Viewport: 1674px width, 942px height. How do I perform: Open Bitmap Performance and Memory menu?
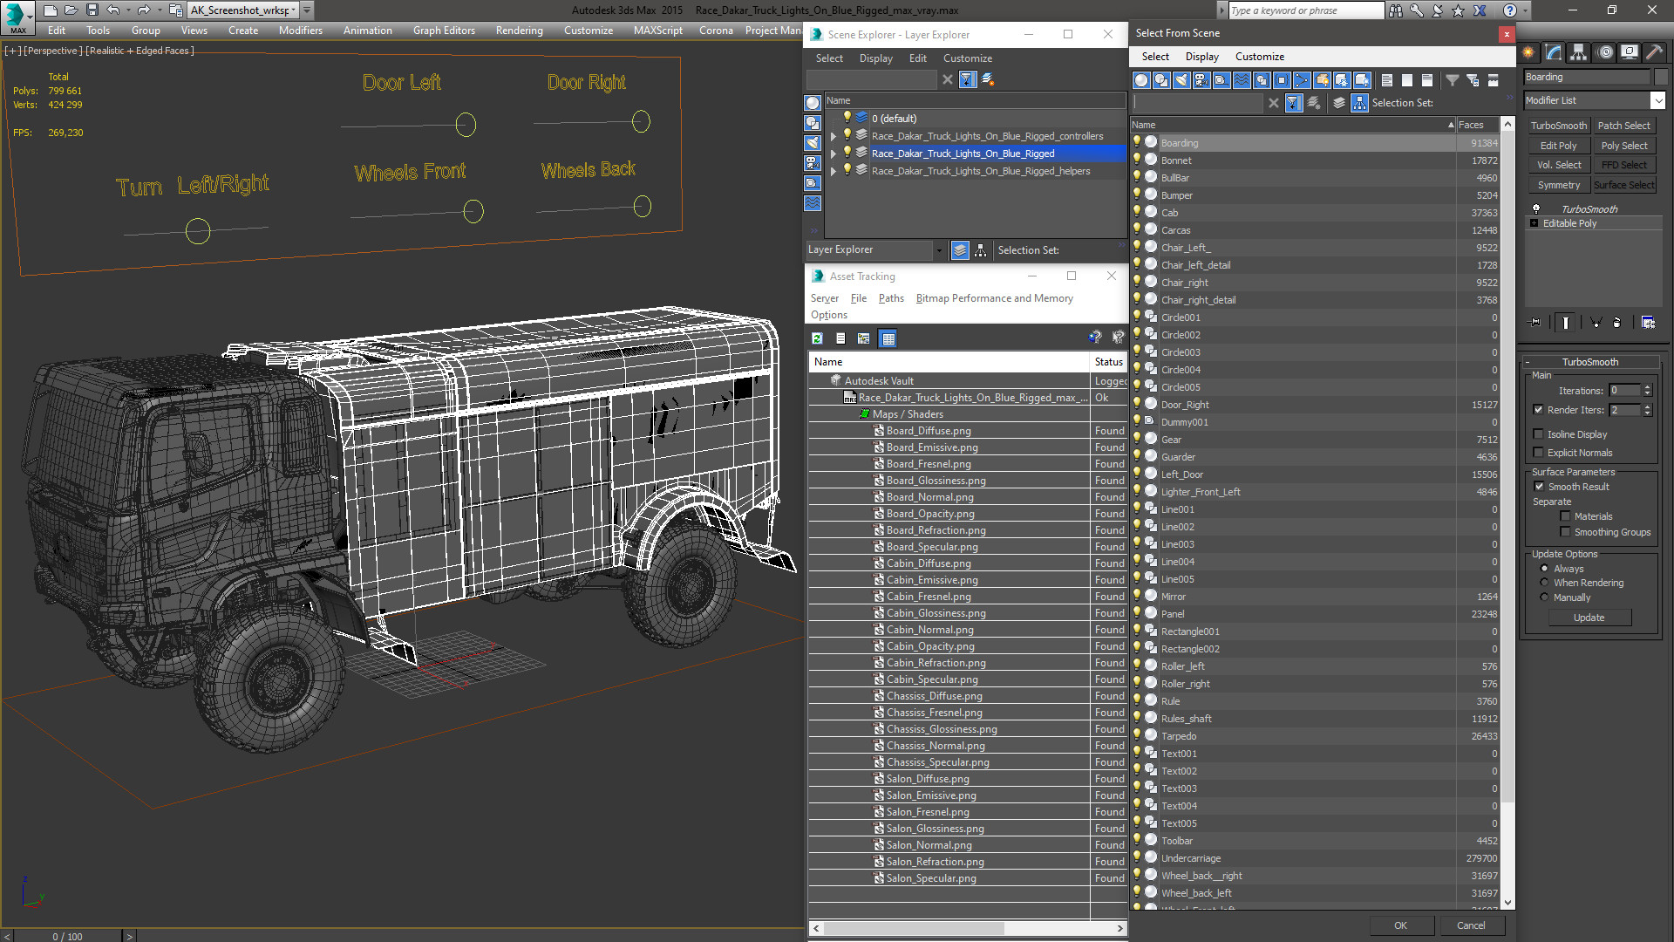coord(994,298)
